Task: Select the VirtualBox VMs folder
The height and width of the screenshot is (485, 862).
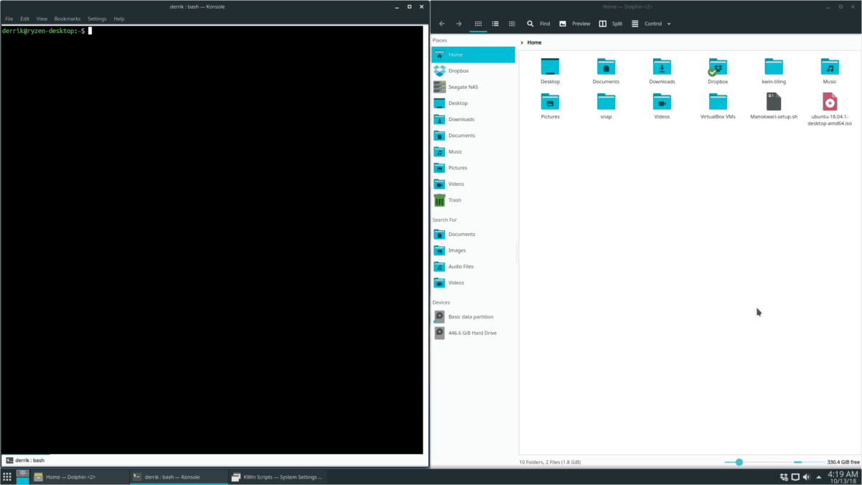Action: coord(718,106)
